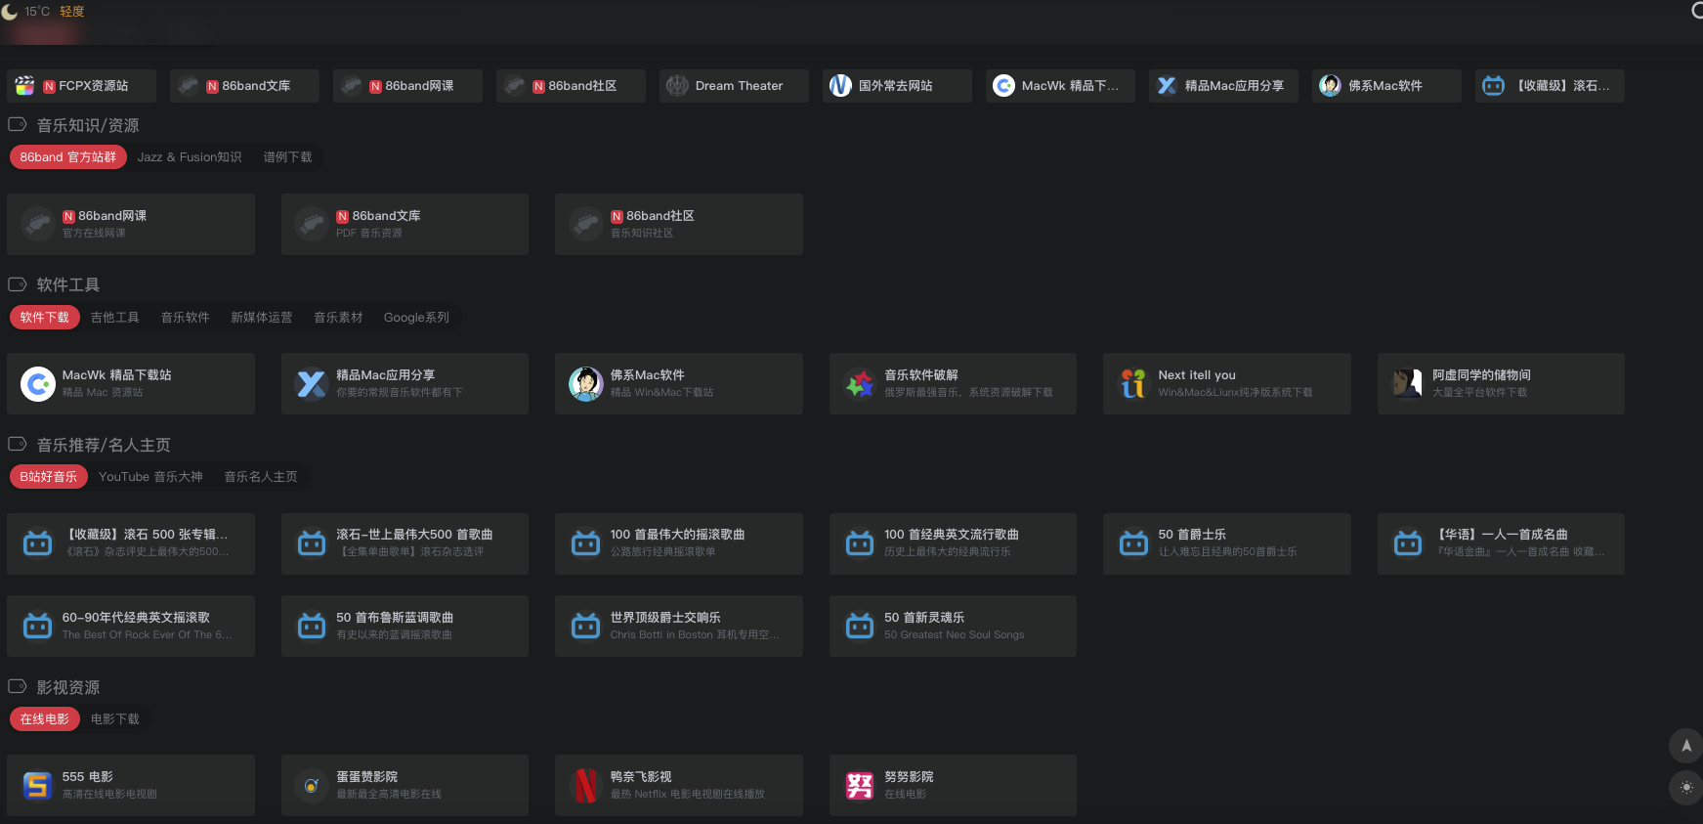Open 86band社区 top shortcut
Viewport: 1703px width, 824px height.
(x=571, y=86)
